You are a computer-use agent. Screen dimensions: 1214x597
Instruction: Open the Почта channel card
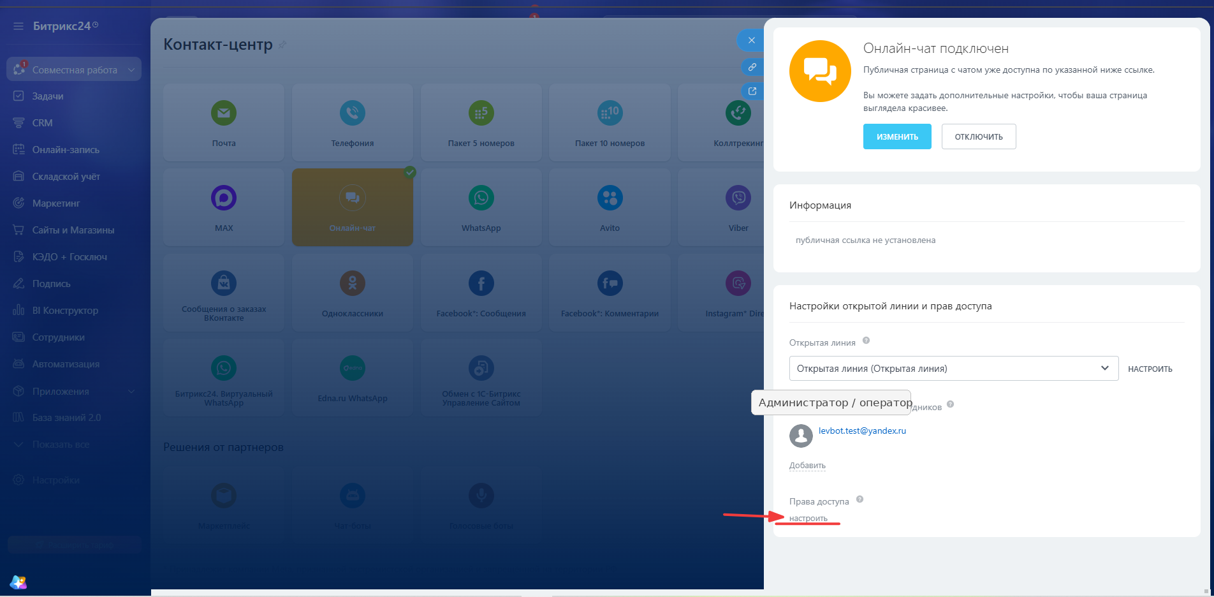pyautogui.click(x=224, y=122)
